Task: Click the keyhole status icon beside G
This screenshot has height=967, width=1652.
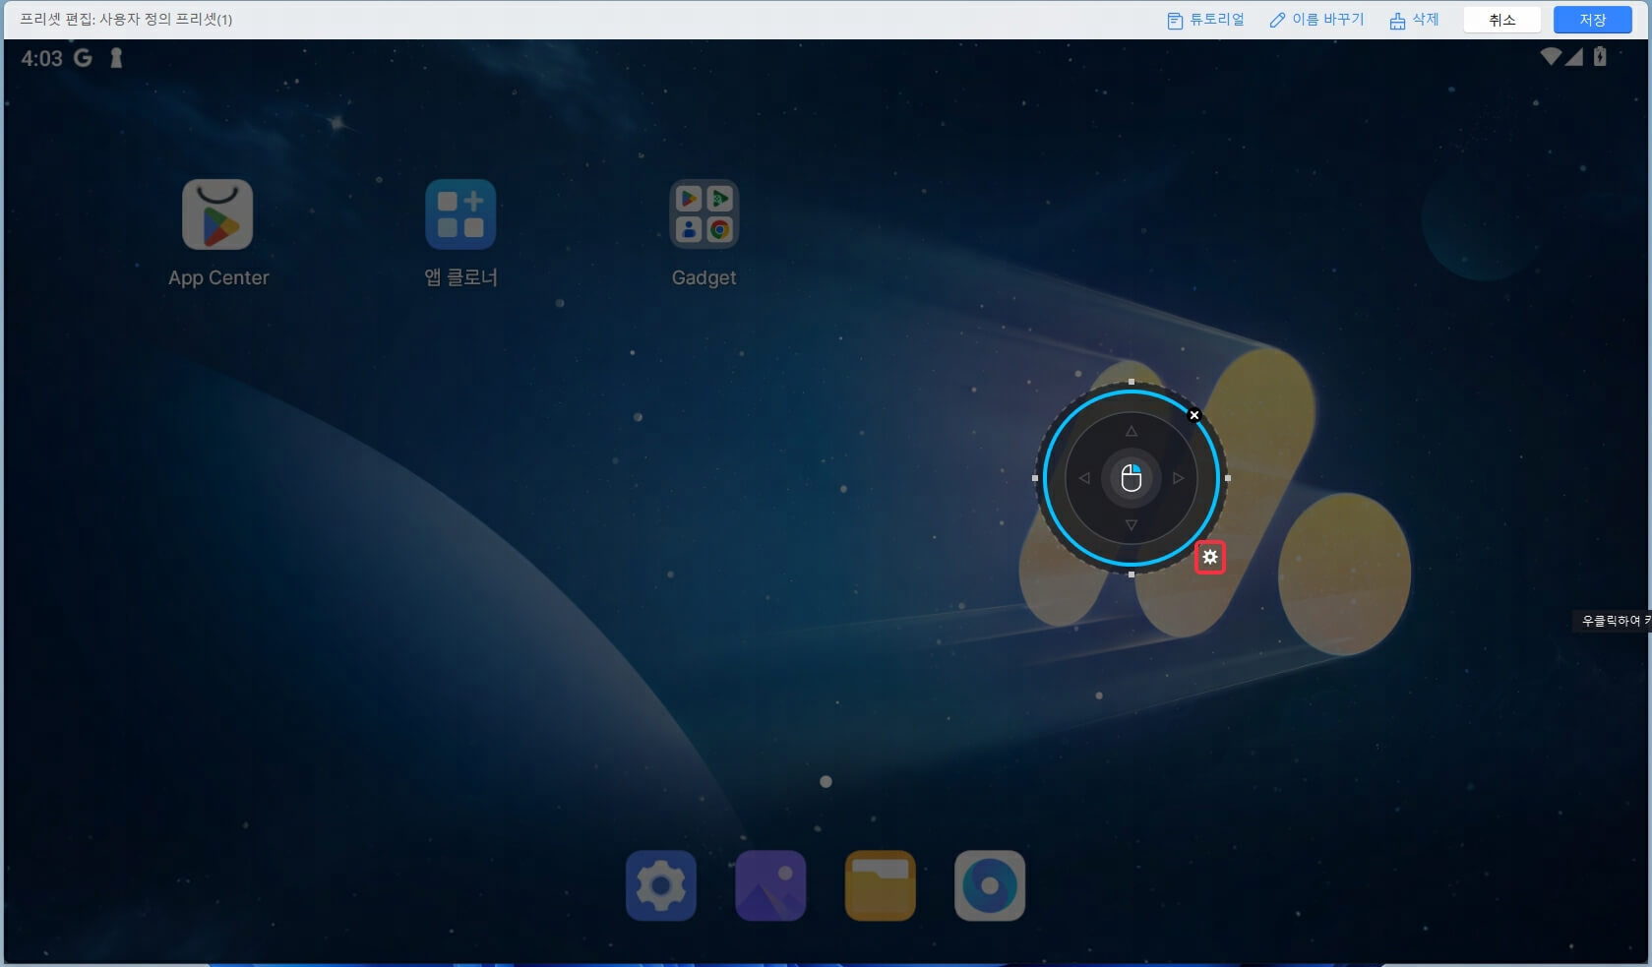Action: [x=116, y=58]
